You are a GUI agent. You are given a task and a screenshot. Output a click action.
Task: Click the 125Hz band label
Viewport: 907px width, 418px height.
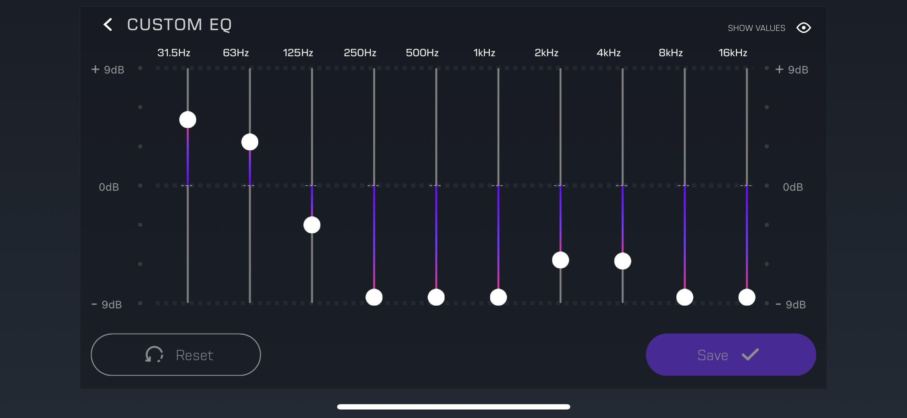(x=298, y=53)
